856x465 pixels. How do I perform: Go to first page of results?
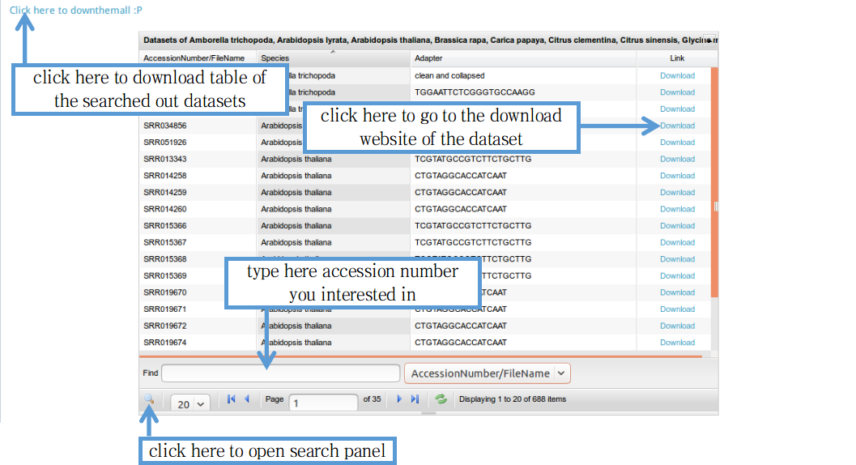pos(231,399)
